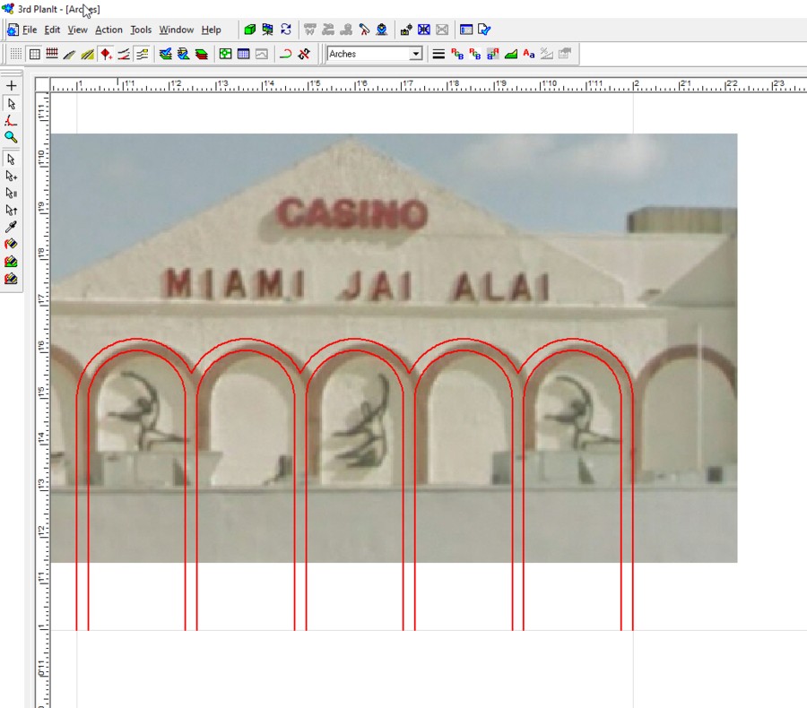This screenshot has height=708, width=807.
Task: Select the eyedropper tool
Action: point(12,227)
